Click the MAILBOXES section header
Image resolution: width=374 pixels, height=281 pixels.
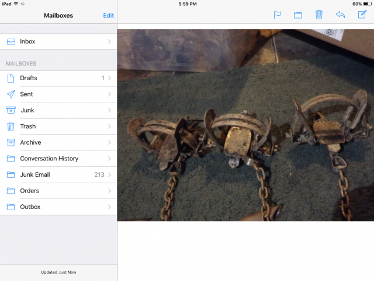coord(21,64)
